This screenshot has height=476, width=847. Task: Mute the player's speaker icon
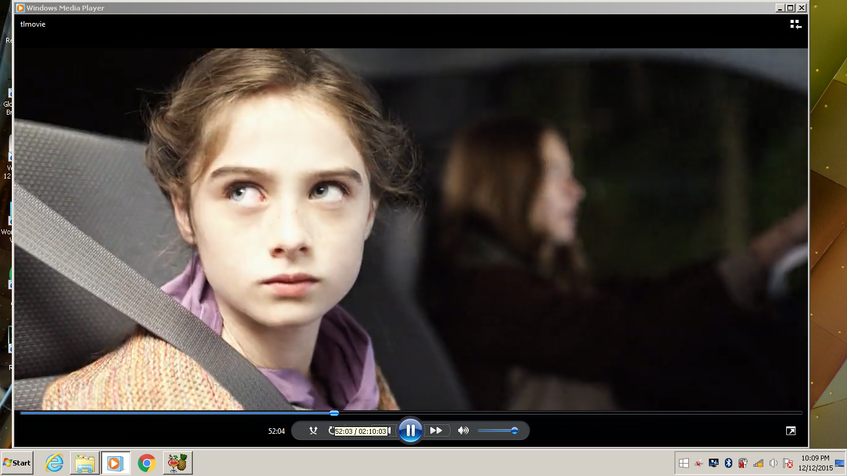click(x=463, y=431)
